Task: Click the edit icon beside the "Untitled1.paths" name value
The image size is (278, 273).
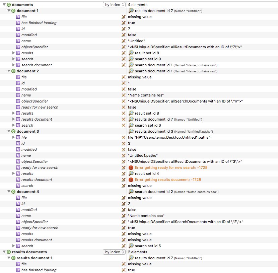Action: point(124,155)
